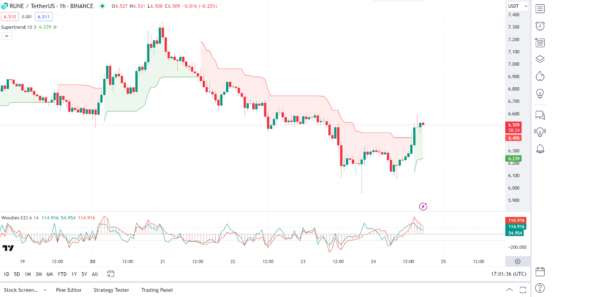Maximize the bottom panel
The width and height of the screenshot is (592, 297).
tap(523, 290)
